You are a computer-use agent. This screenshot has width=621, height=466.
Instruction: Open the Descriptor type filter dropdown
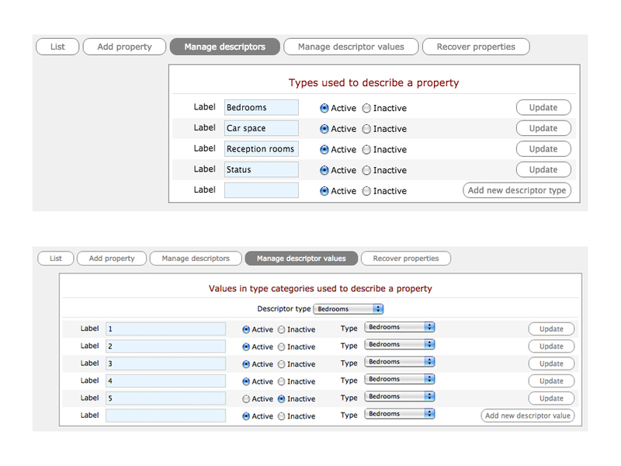pyautogui.click(x=348, y=309)
